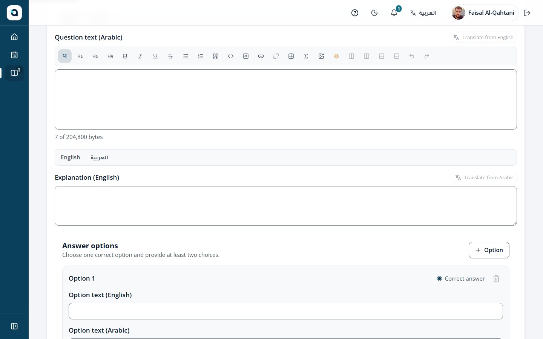Log out using the exit icon
This screenshot has width=543, height=339.
[527, 13]
